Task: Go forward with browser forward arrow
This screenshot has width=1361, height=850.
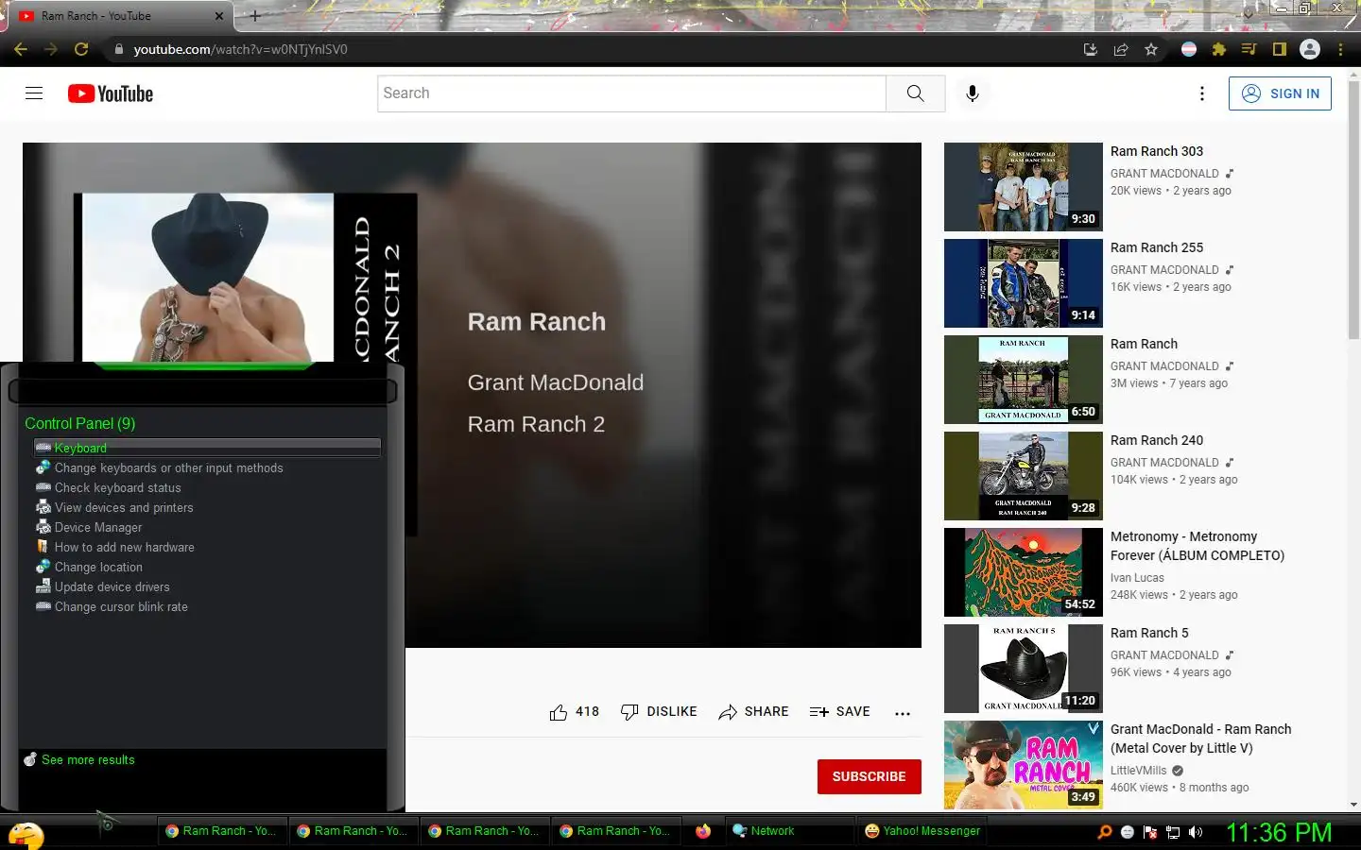Action: [51, 49]
